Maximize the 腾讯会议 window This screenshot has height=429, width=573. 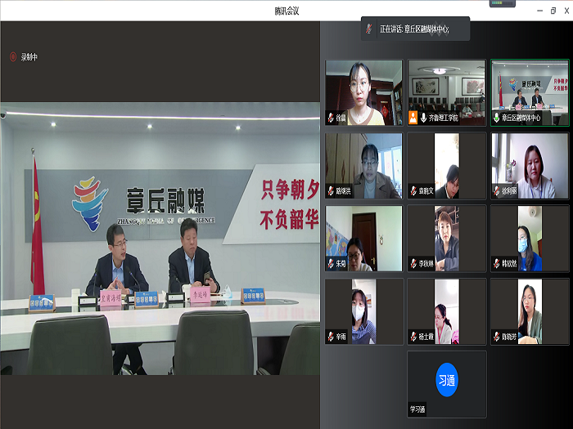pos(552,10)
